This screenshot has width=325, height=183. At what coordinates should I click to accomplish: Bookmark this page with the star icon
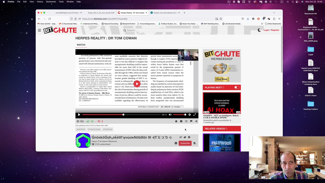point(221,19)
